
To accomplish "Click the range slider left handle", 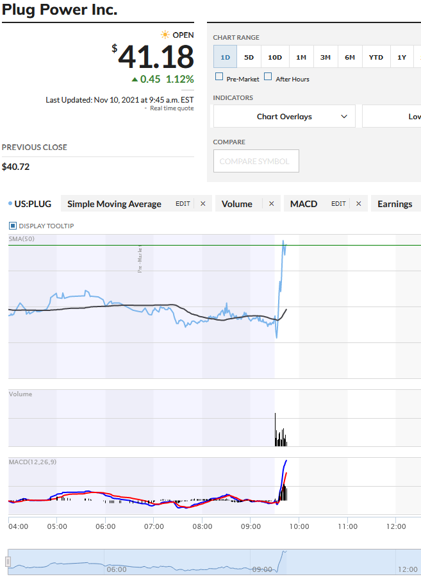I will point(8,562).
